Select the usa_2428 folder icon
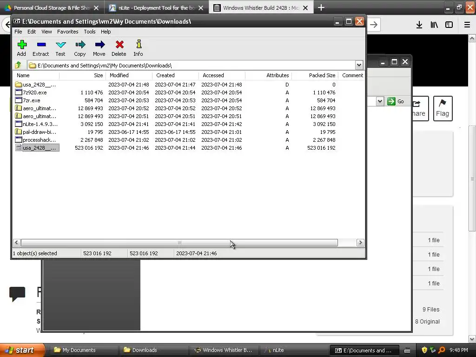This screenshot has width=476, height=357. [19, 85]
